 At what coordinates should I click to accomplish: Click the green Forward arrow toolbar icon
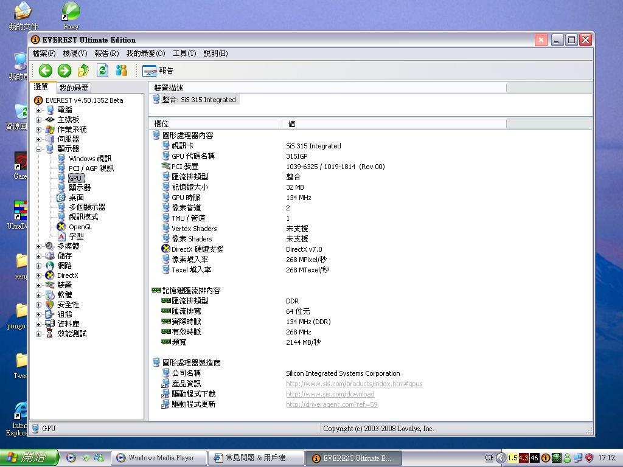click(64, 71)
